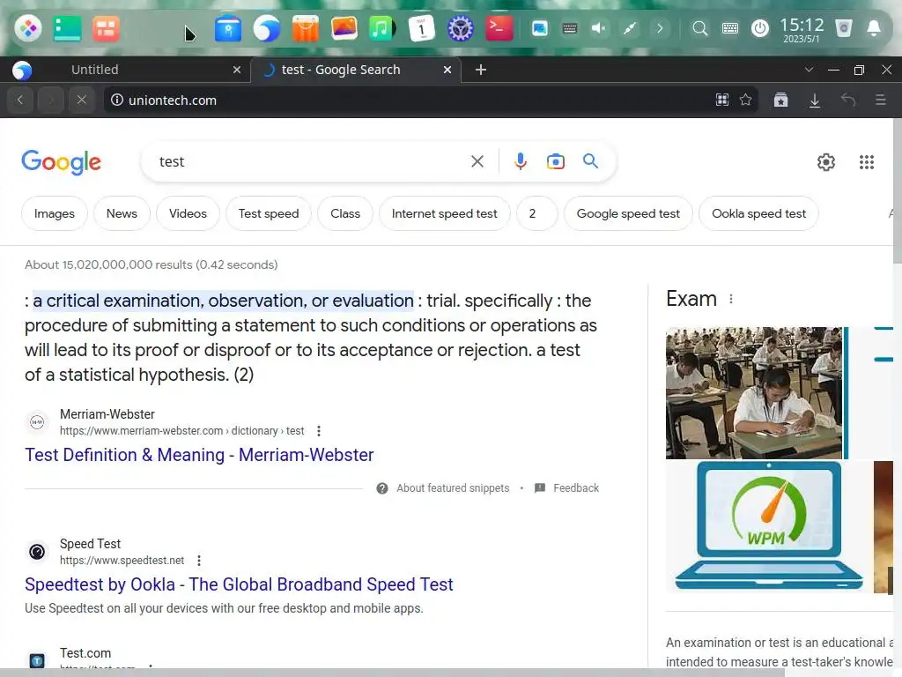The image size is (902, 677).
Task: Expand the tab list dropdown arrow
Action: click(x=809, y=70)
